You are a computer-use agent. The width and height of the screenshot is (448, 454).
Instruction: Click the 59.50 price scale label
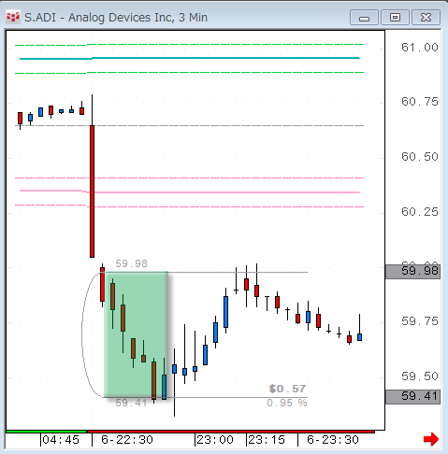(420, 376)
